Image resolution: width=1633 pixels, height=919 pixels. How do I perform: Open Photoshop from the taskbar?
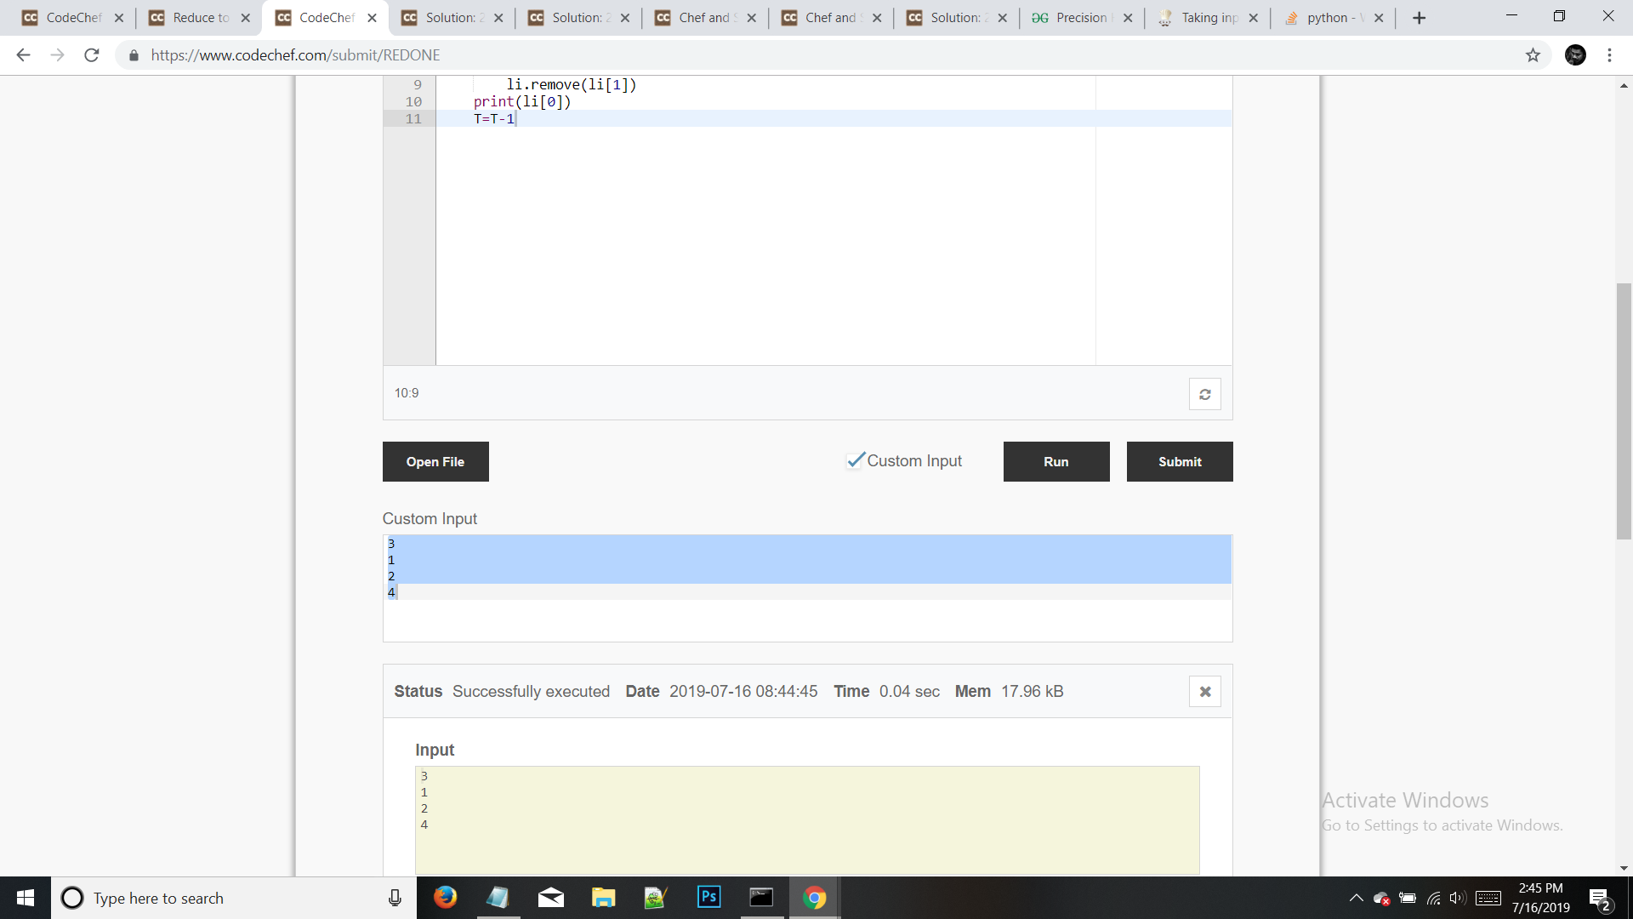(708, 898)
